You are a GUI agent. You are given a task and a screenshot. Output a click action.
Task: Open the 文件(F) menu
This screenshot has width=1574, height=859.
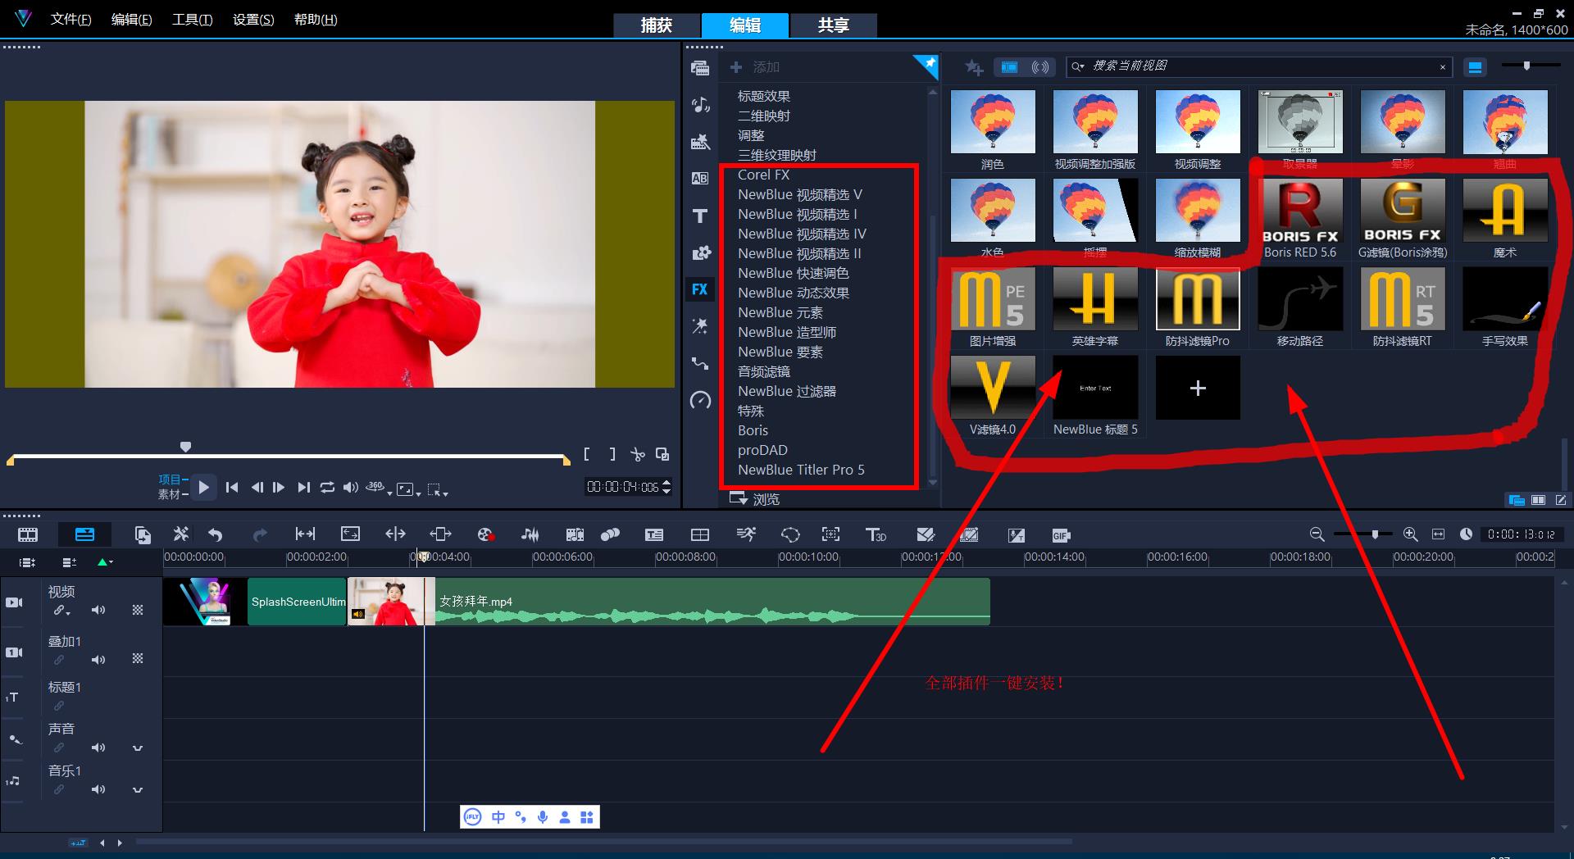[x=71, y=19]
